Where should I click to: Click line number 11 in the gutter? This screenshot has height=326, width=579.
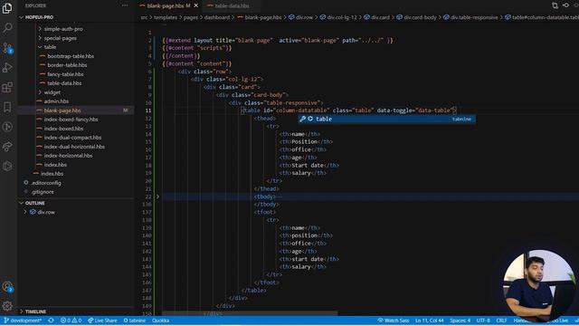point(148,110)
